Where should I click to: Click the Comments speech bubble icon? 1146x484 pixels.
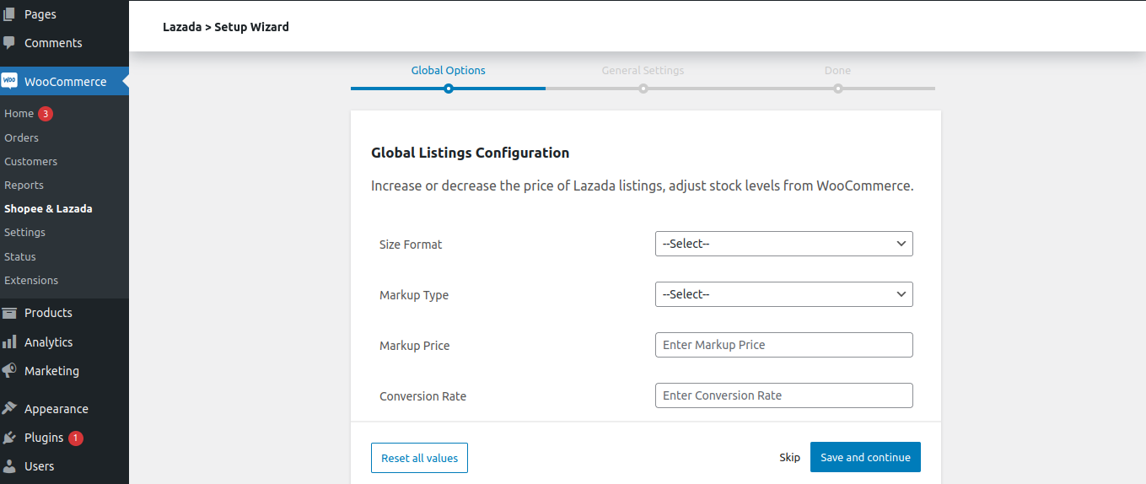(9, 42)
